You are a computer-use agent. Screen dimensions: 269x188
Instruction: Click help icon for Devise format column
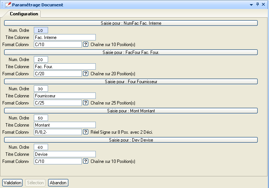click(x=86, y=161)
